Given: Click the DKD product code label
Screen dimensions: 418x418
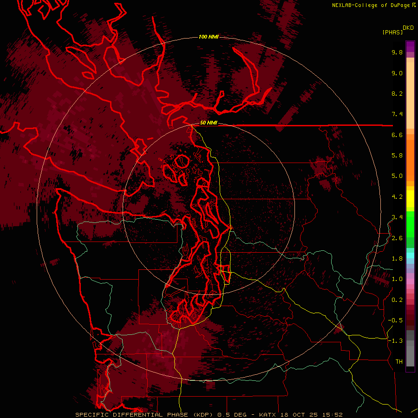Looking at the screenshot, I should click(408, 28).
